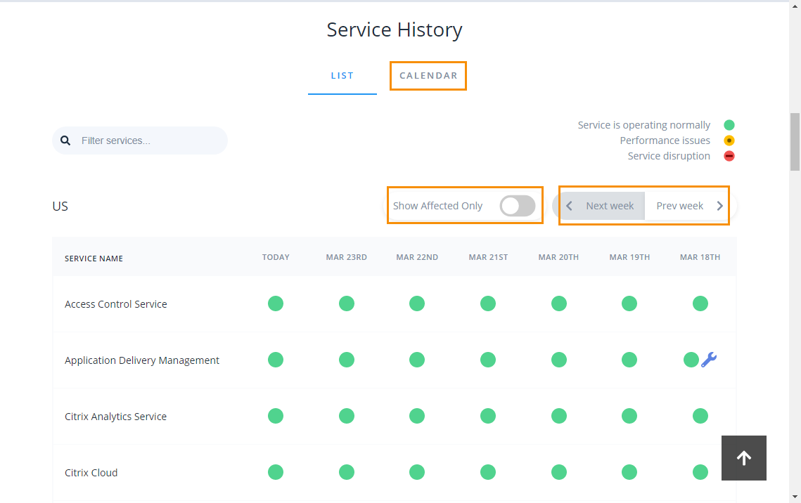The width and height of the screenshot is (801, 503).
Task: Click the right chevron beside Prev week
Action: [720, 206]
